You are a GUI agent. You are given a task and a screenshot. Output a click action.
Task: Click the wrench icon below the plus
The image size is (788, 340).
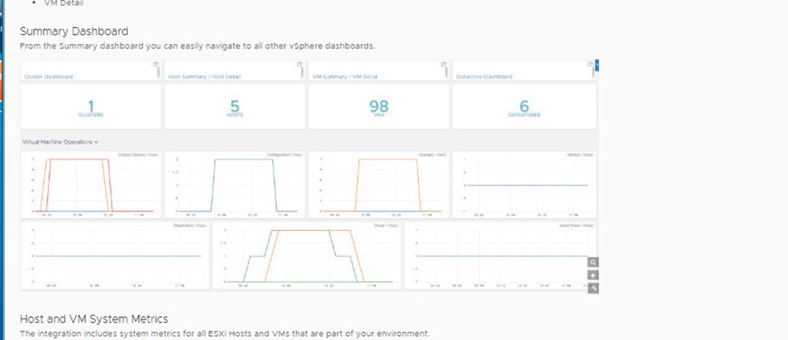point(593,288)
